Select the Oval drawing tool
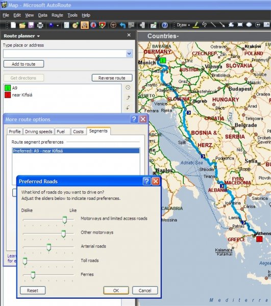271x306 pixels. pyautogui.click(x=249, y=24)
